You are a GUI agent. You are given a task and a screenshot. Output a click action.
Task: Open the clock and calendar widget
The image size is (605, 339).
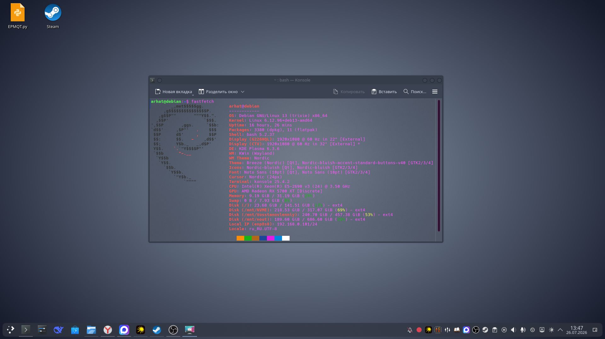(576, 330)
